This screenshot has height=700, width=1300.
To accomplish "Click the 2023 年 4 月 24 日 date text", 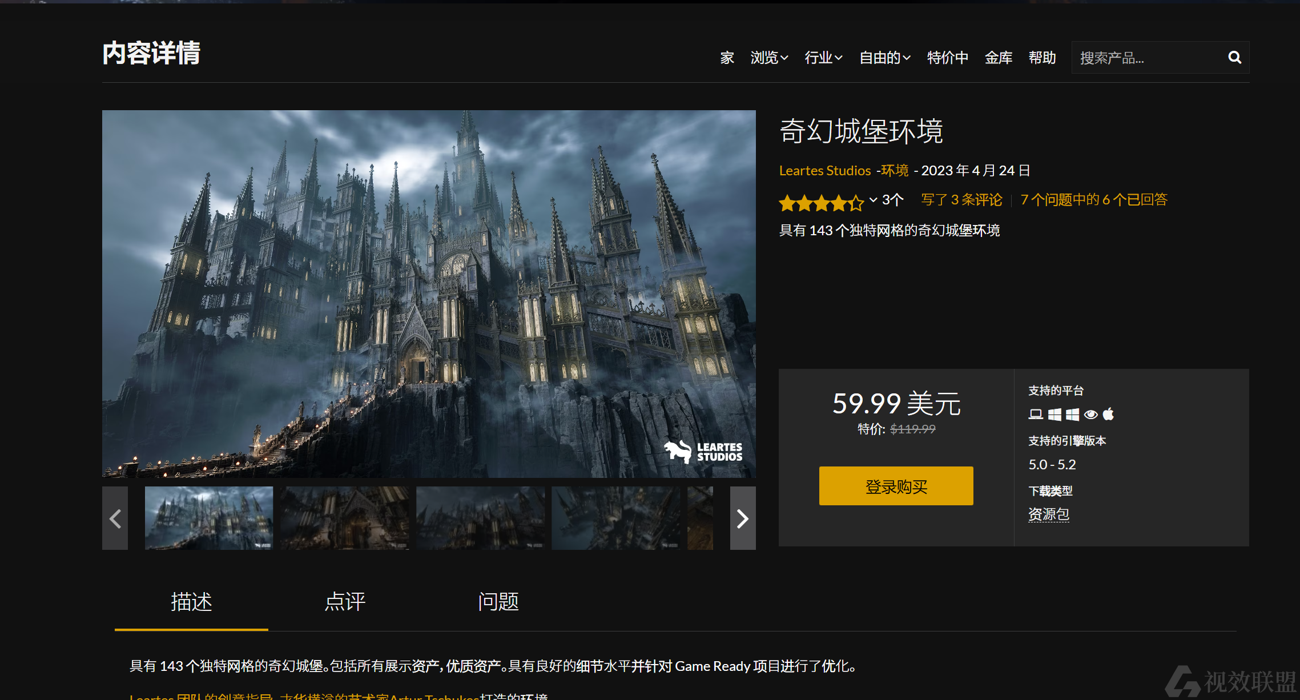I will click(x=976, y=171).
